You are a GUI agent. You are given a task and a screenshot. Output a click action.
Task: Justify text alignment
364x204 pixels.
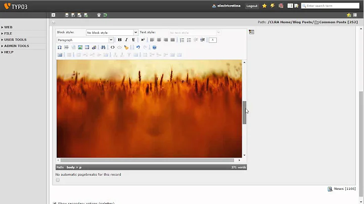(172, 40)
